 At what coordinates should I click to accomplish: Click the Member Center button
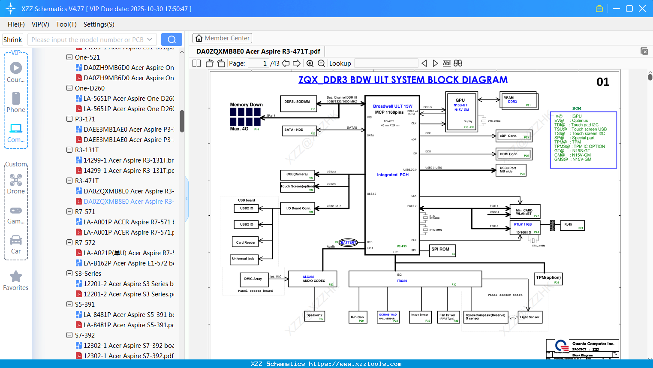click(222, 38)
